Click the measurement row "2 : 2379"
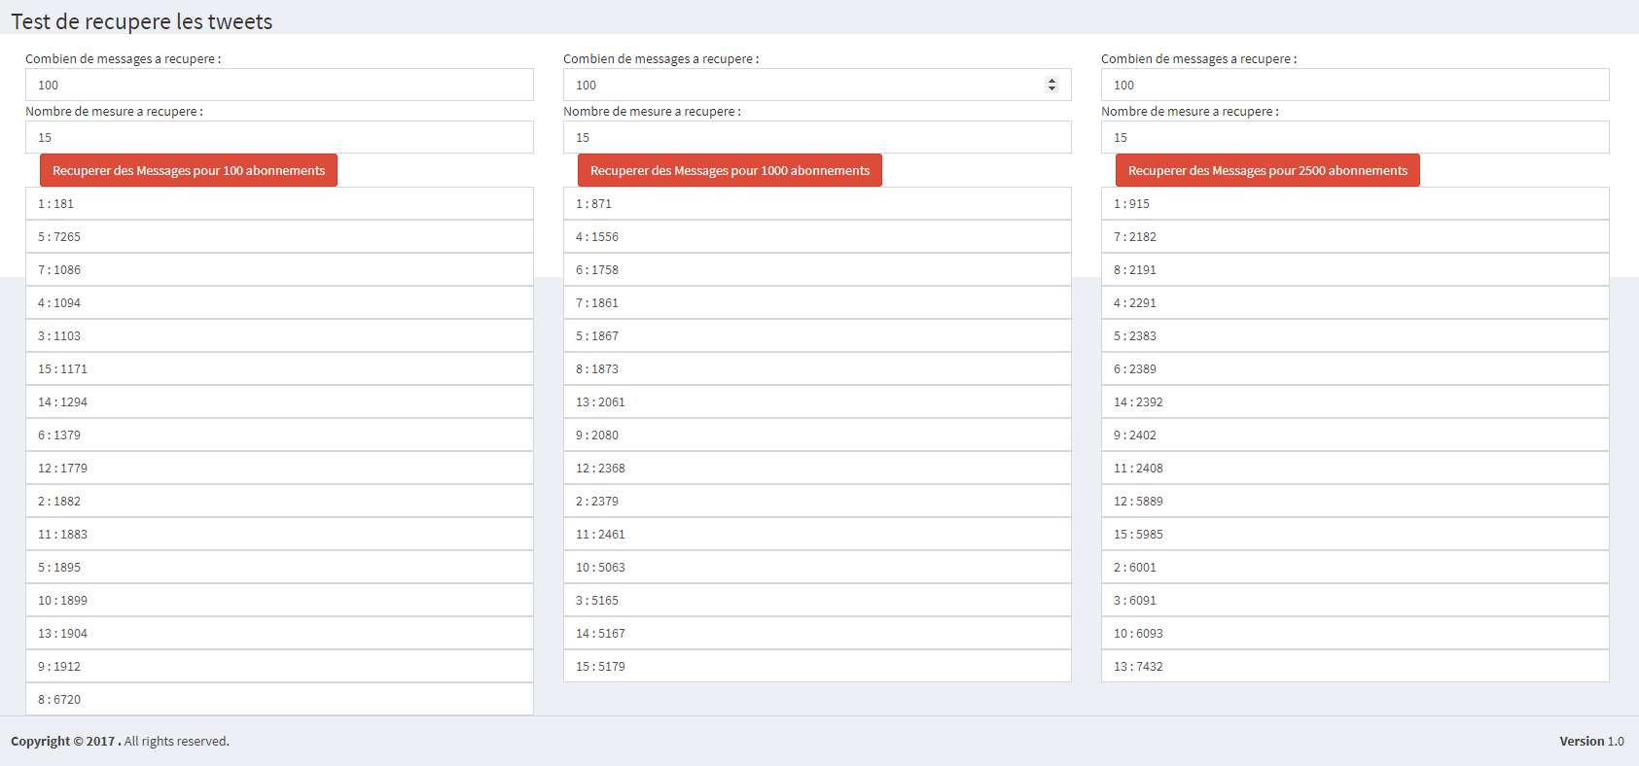1639x766 pixels. click(817, 501)
